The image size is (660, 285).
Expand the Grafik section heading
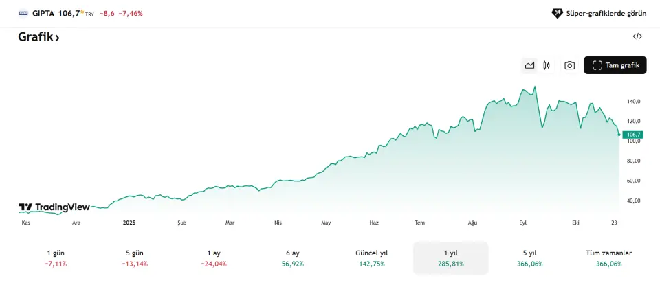click(x=39, y=38)
